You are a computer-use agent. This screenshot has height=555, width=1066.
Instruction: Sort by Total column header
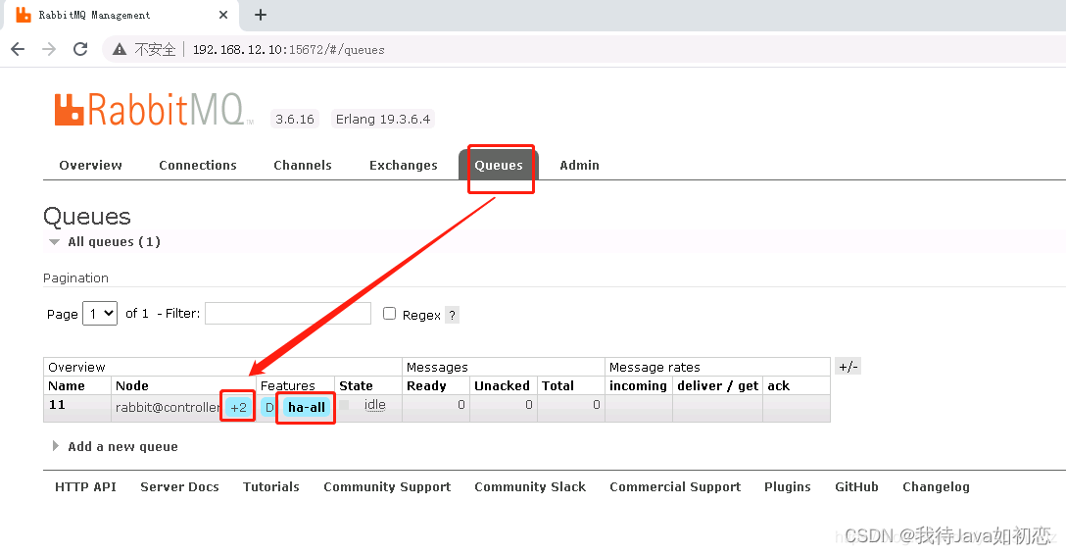557,385
